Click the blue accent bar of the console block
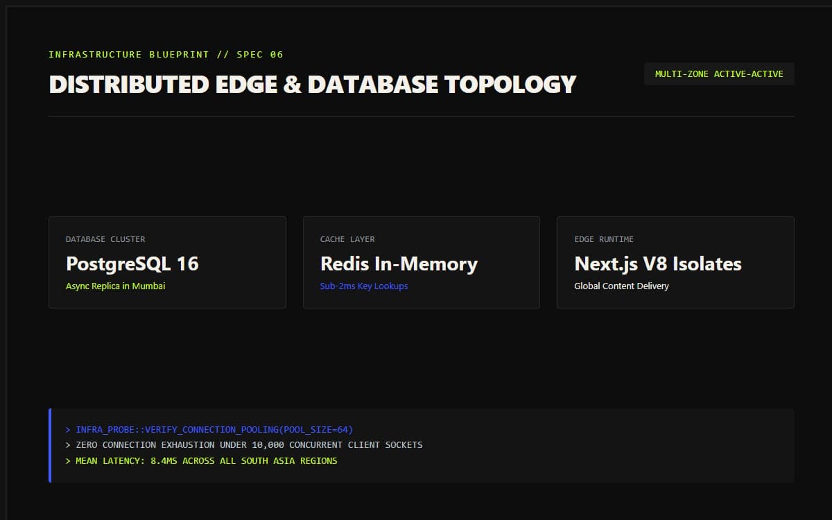Screen dimensions: 832x520 (50, 445)
